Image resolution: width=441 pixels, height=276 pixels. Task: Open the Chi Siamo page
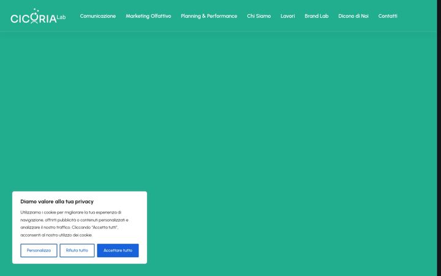pos(258,16)
